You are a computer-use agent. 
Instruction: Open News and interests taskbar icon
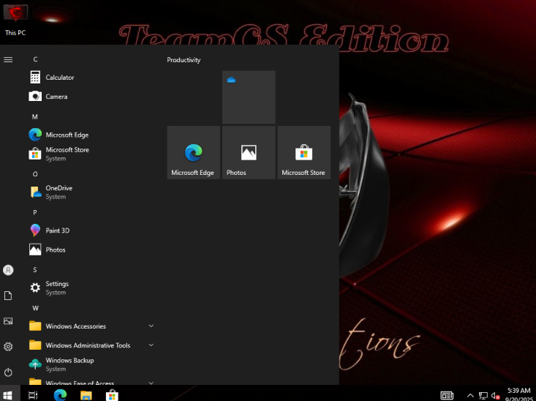(x=447, y=396)
